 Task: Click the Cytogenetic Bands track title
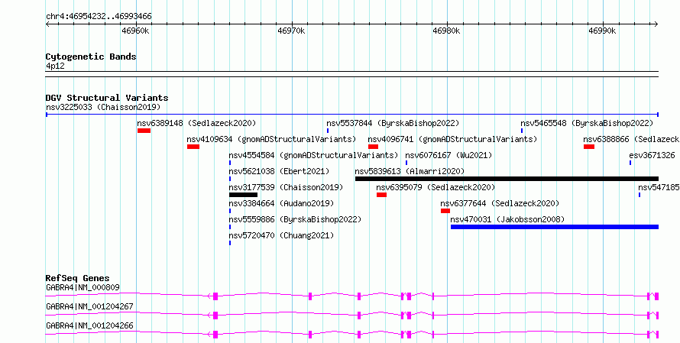coord(91,57)
